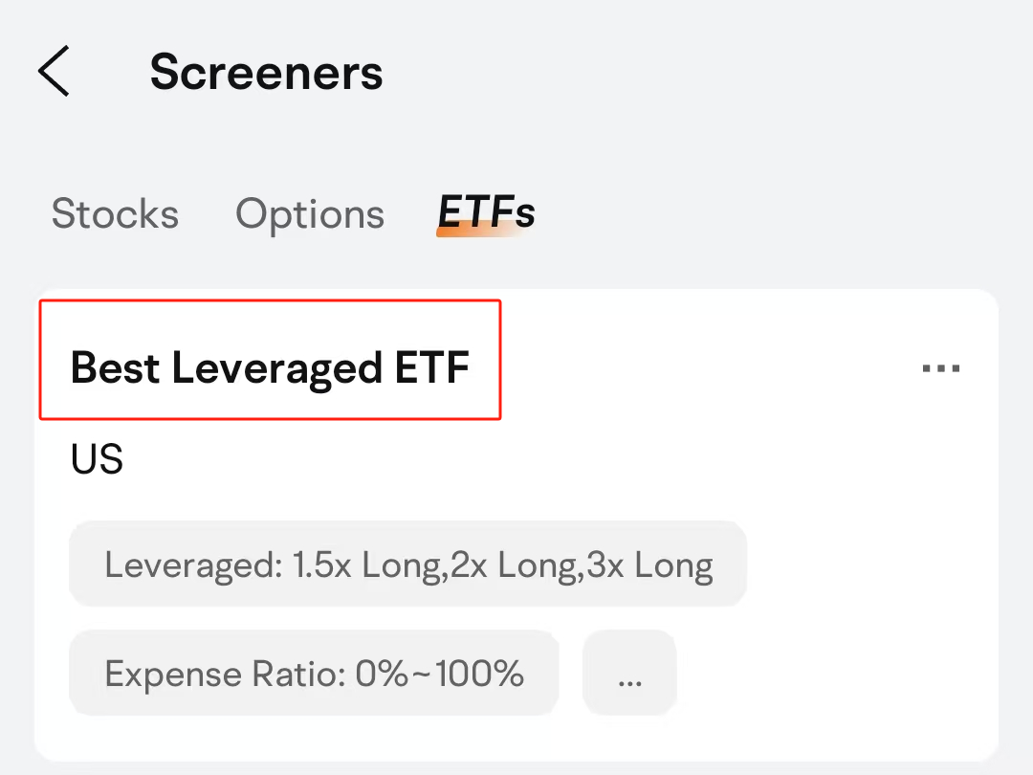Open the overflow menu on Best Leveraged ETF
The height and width of the screenshot is (775, 1033).
[941, 367]
